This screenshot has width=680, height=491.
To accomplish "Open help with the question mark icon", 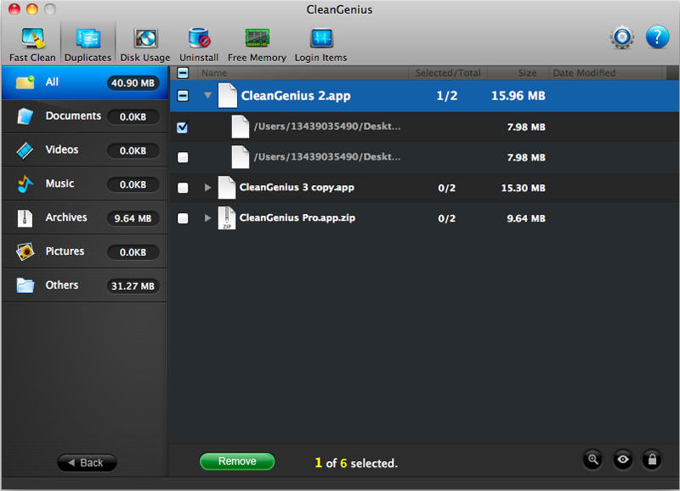I will tap(657, 37).
